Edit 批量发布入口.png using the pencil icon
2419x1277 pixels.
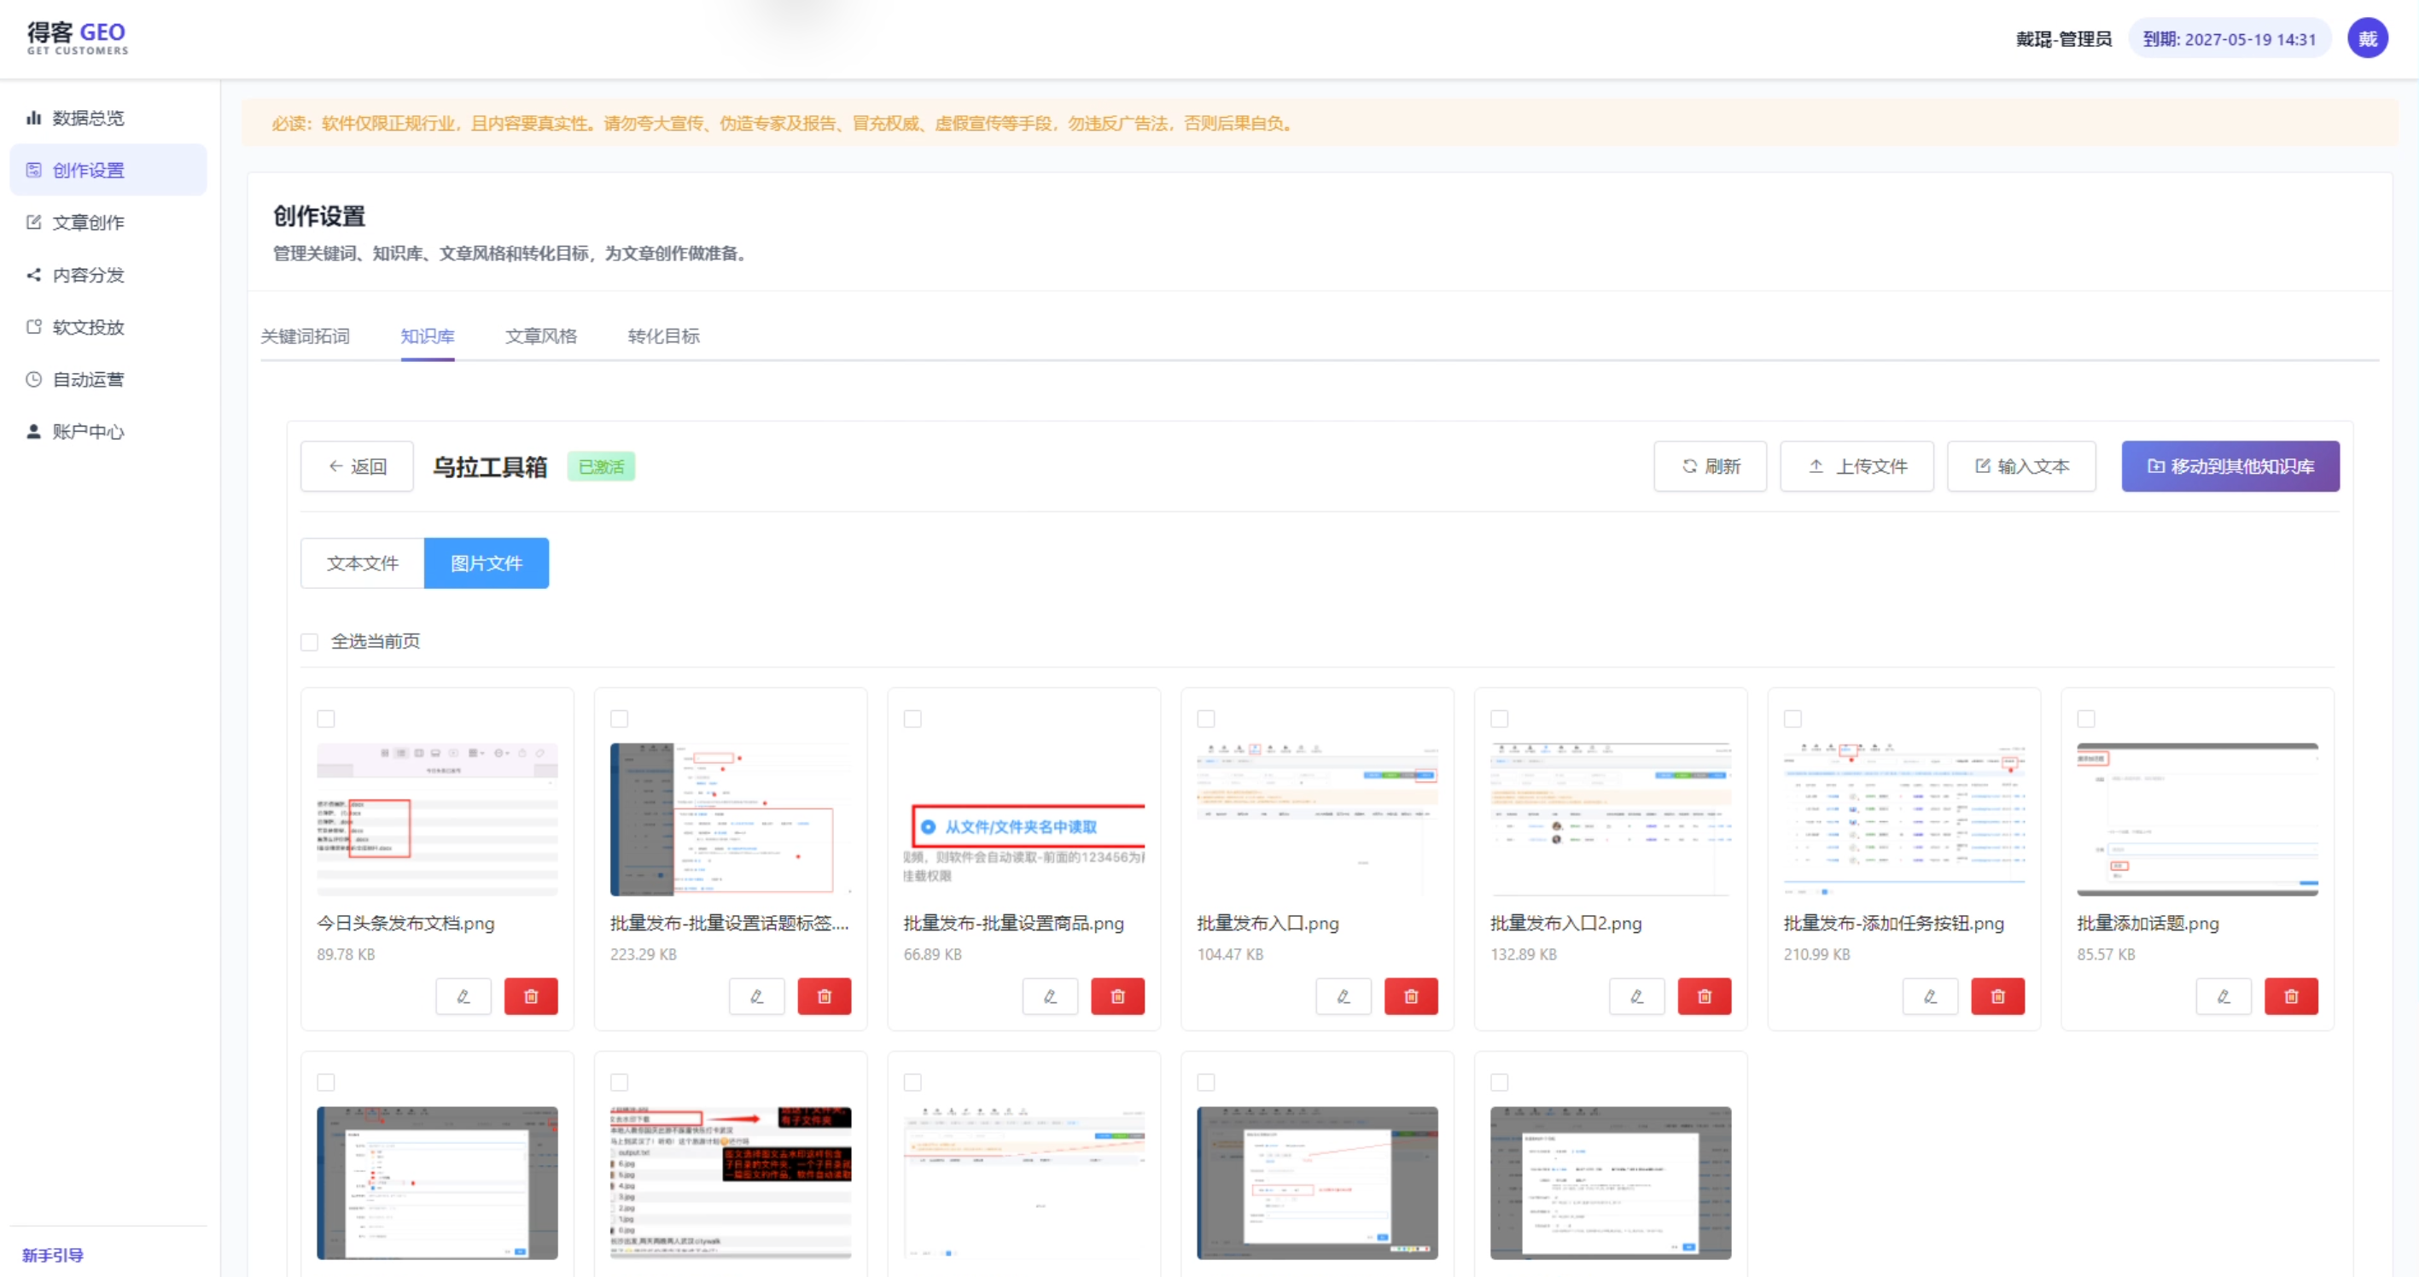(x=1344, y=996)
